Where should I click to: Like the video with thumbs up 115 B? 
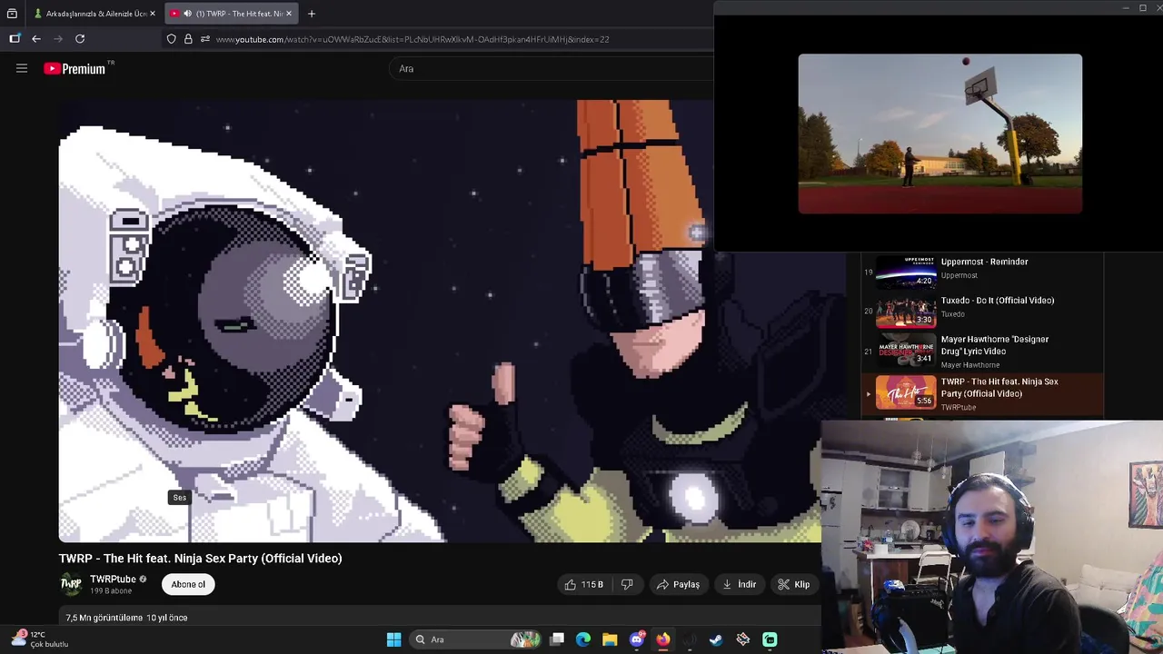[x=583, y=585]
